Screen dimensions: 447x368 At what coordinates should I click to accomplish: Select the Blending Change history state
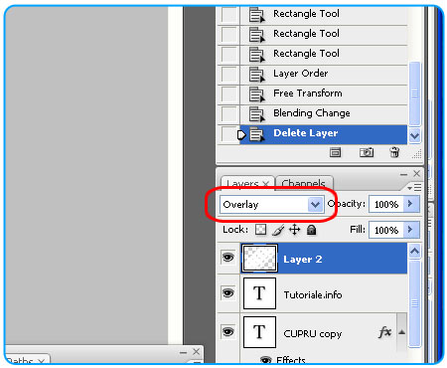(x=312, y=113)
